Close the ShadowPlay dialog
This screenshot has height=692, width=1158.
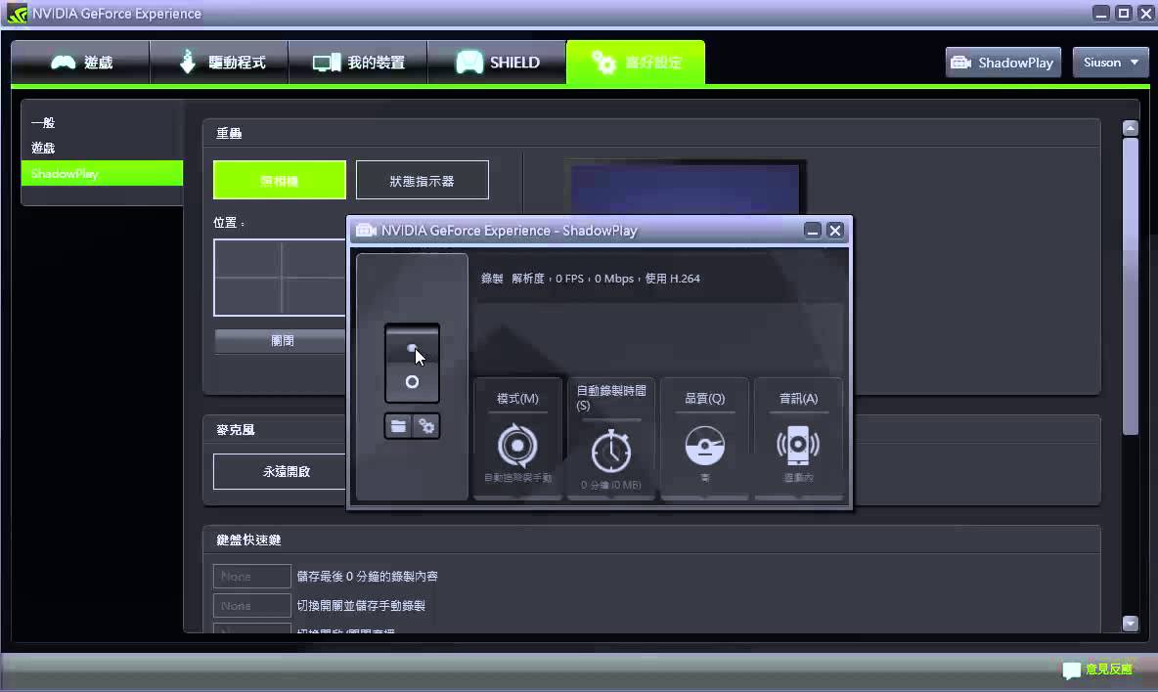(835, 231)
